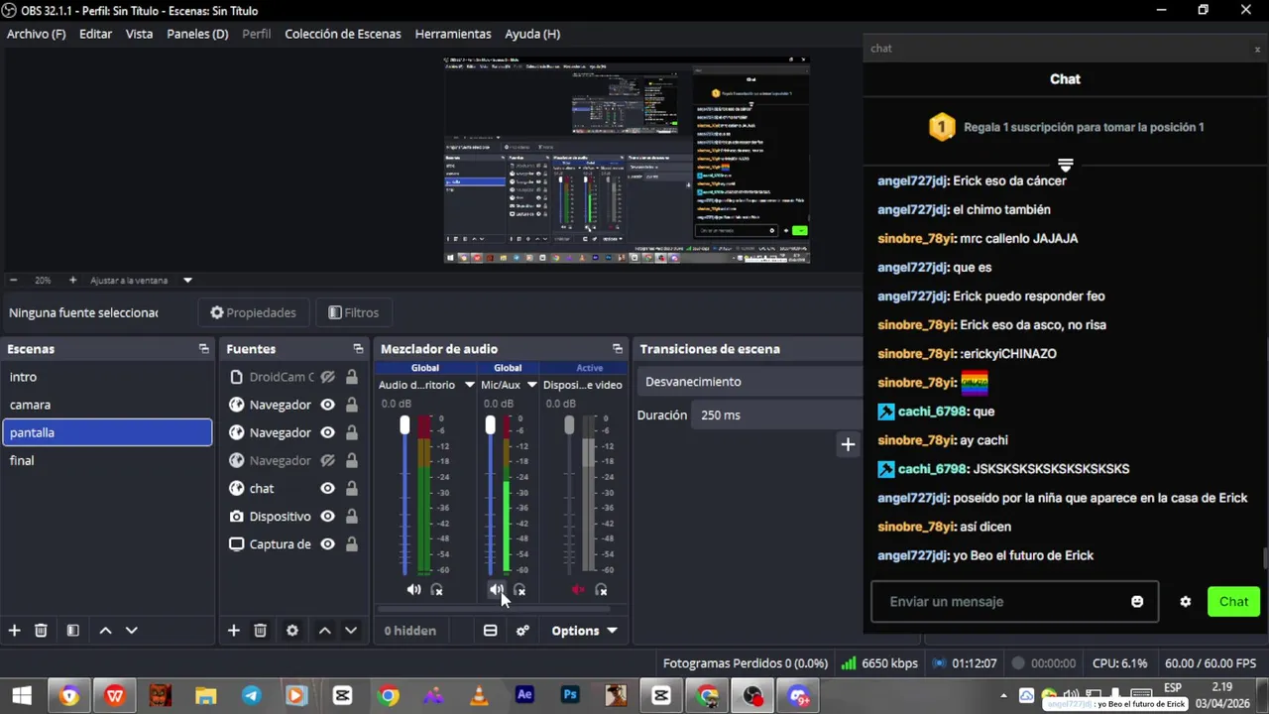
Task: Open Desvanecimiento transition dropdown
Action: point(750,382)
